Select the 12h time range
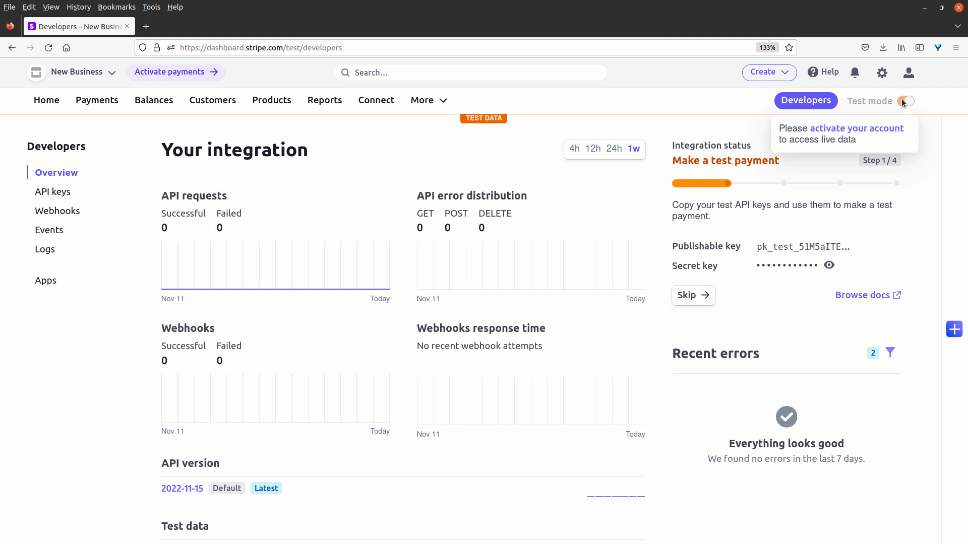968x544 pixels. [593, 149]
